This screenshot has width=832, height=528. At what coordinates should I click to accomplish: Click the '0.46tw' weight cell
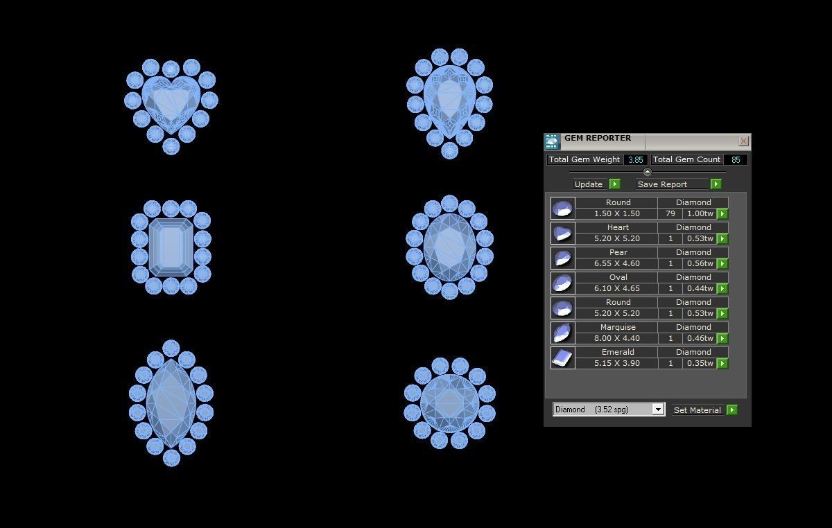tap(700, 339)
